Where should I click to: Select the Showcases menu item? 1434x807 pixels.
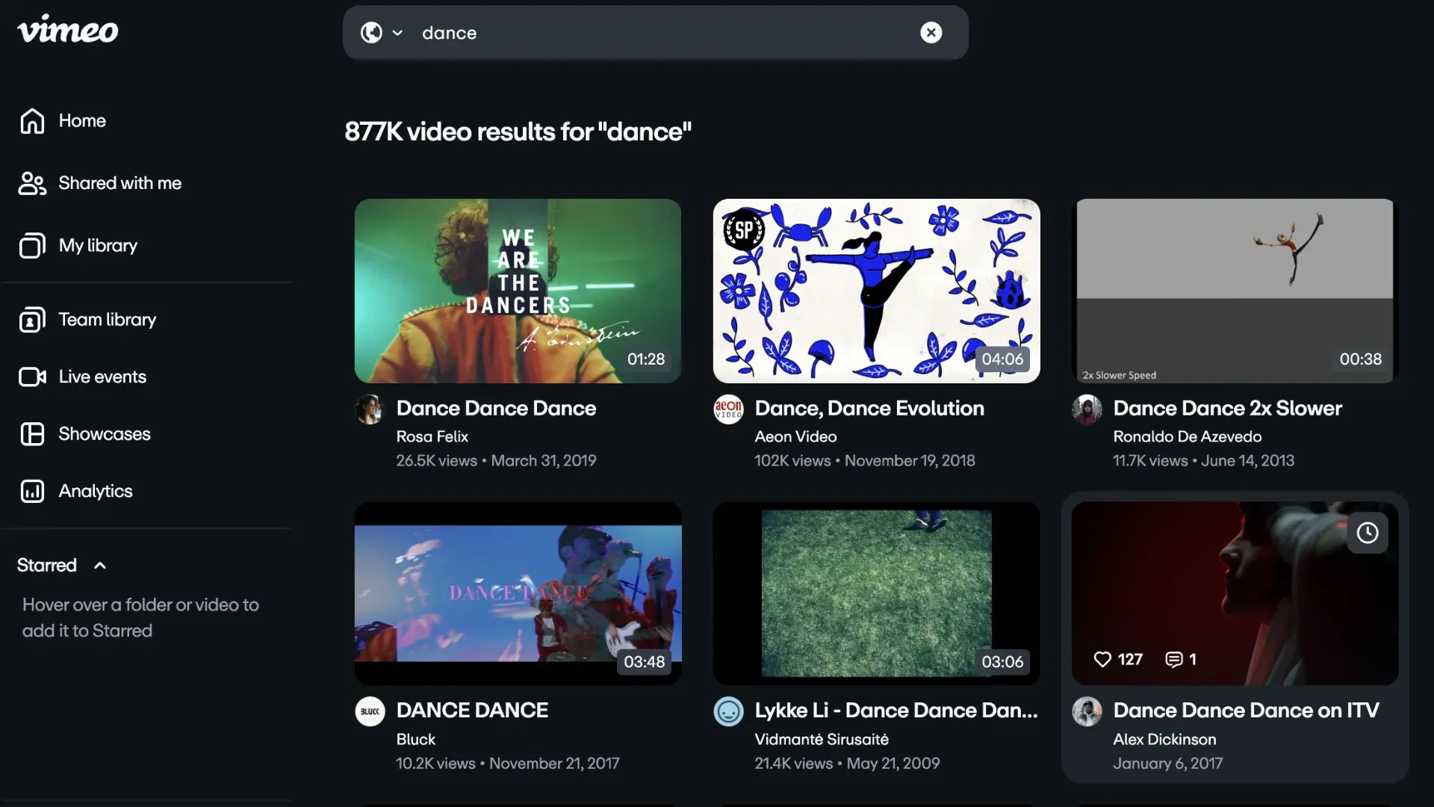(x=105, y=434)
